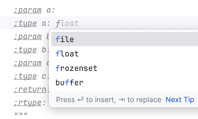198x119 pixels.
Task: Pick the "frozenset" completion item
Action: 125,68
